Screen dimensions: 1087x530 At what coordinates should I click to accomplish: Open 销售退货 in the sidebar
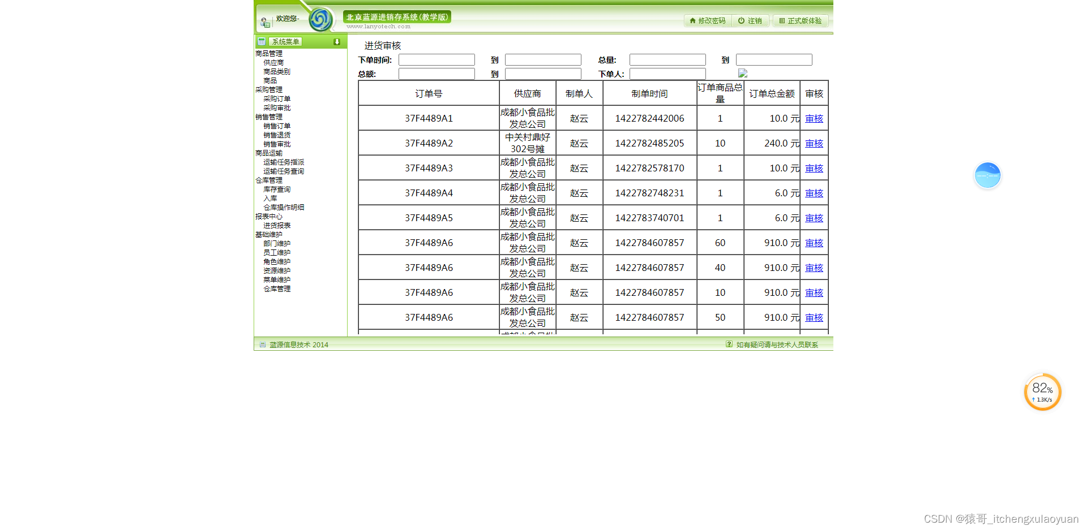point(277,135)
